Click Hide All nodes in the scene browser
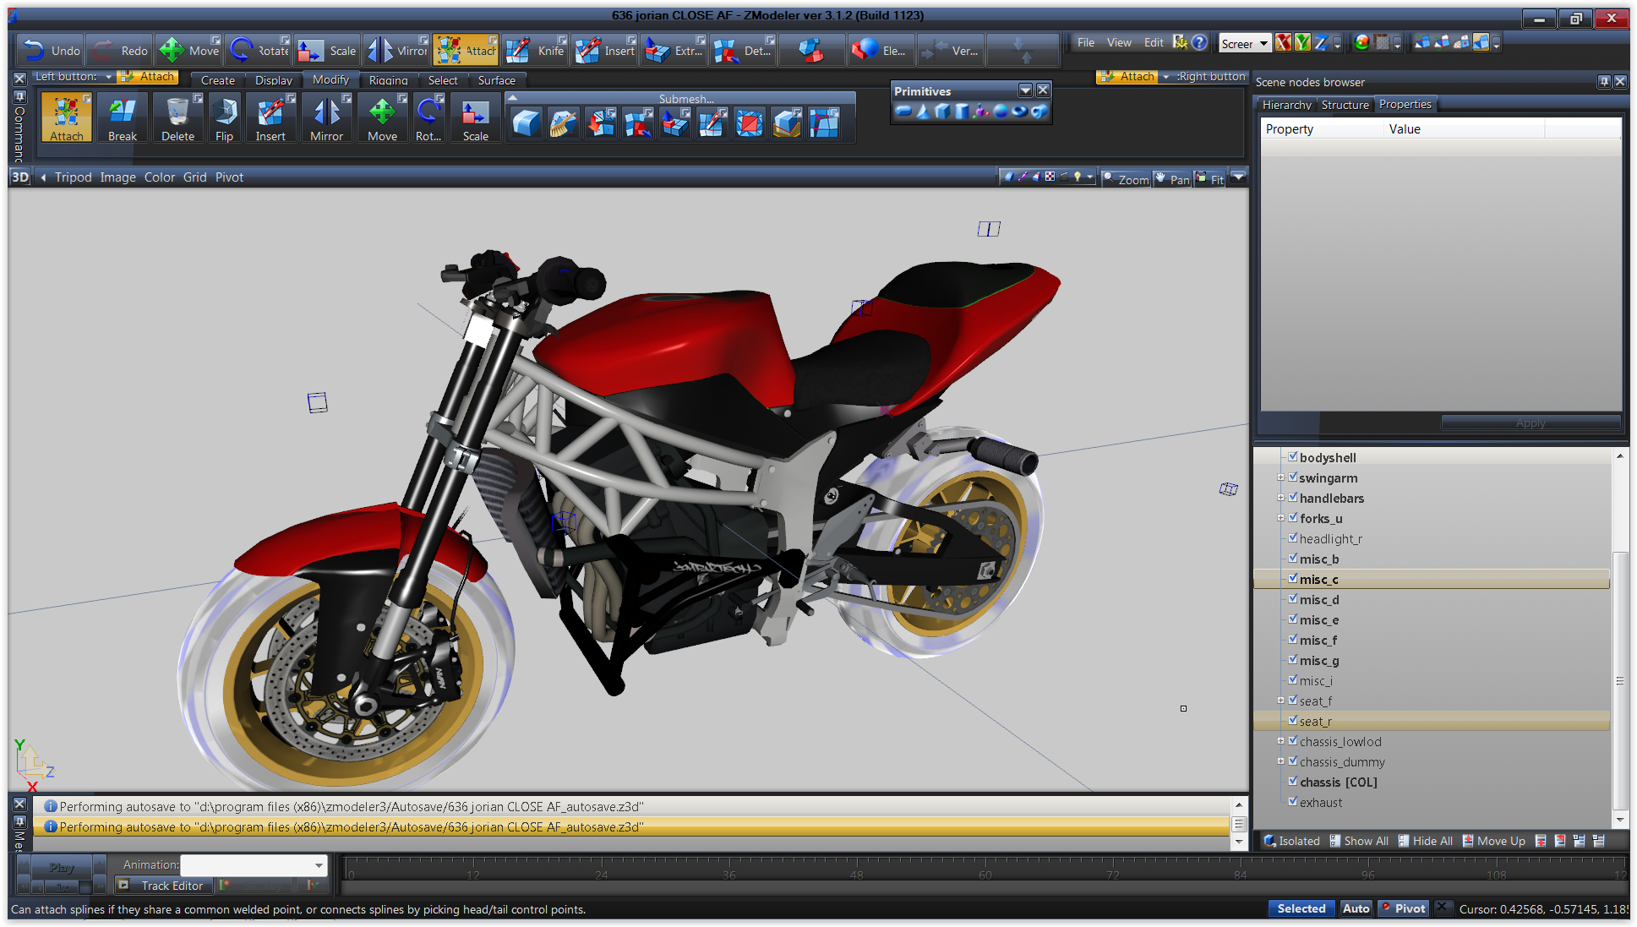This screenshot has width=1637, height=927. click(x=1426, y=841)
